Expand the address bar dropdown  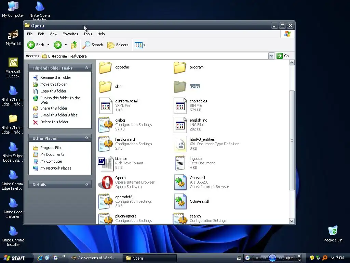pyautogui.click(x=271, y=56)
